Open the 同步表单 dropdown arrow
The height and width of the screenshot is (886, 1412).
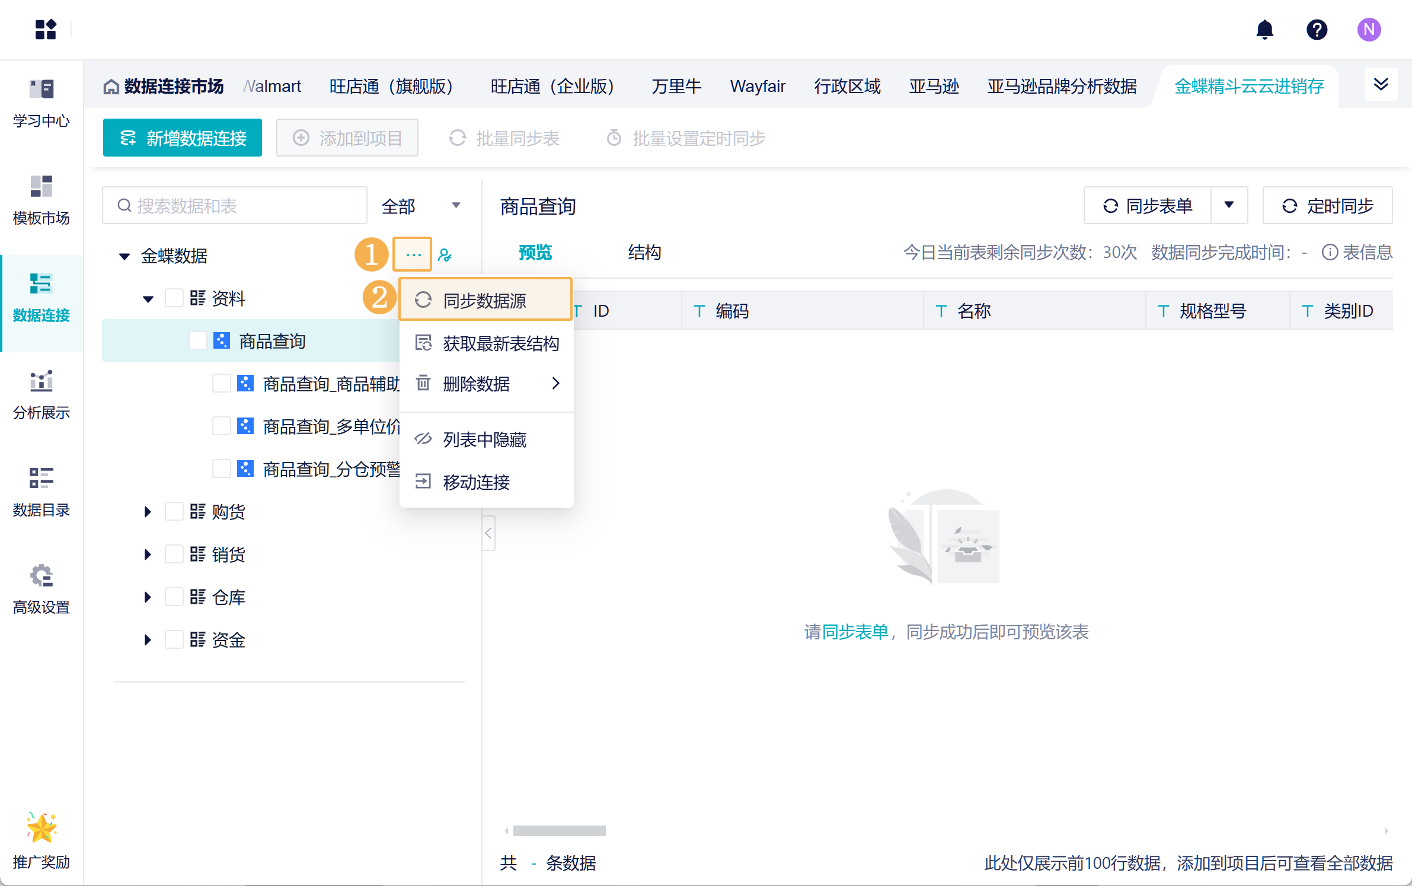pyautogui.click(x=1229, y=205)
